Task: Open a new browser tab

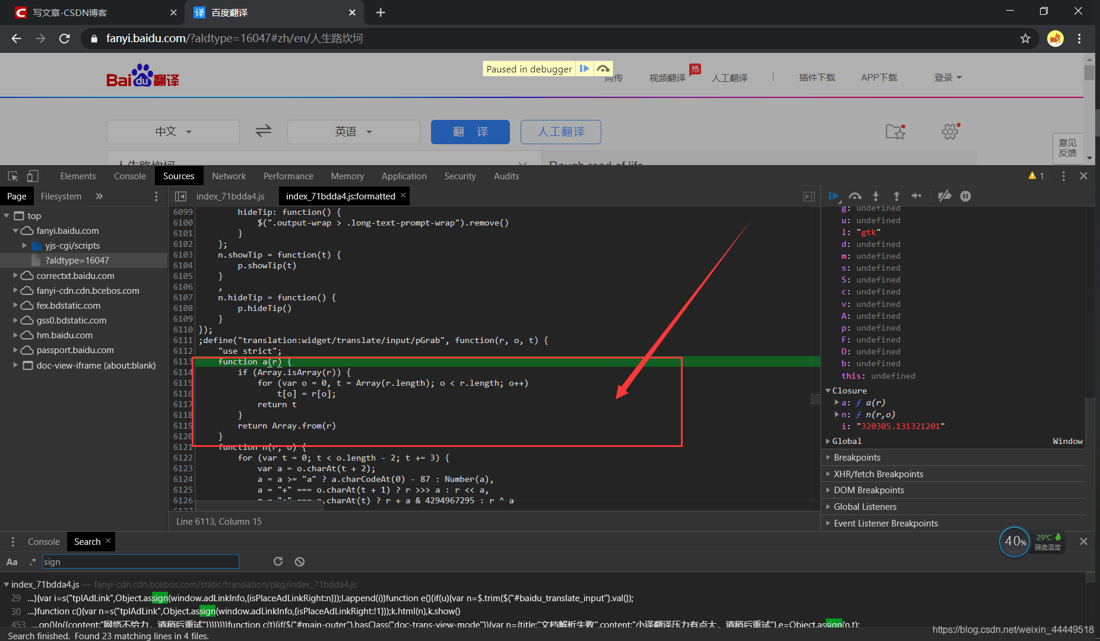Action: coord(381,12)
